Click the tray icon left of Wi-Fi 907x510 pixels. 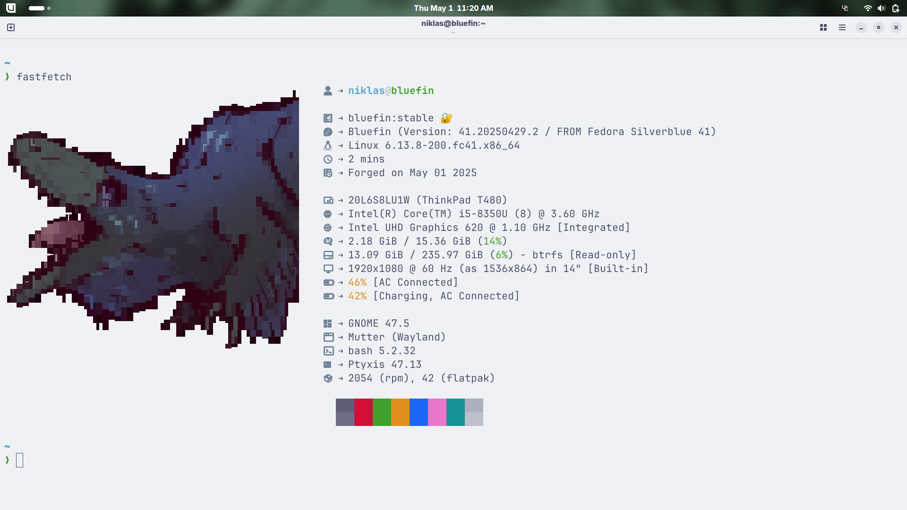[845, 8]
